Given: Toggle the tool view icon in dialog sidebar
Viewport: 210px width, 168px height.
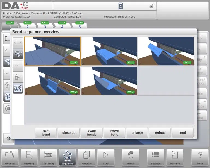Looking at the screenshot, I should pos(18,77).
